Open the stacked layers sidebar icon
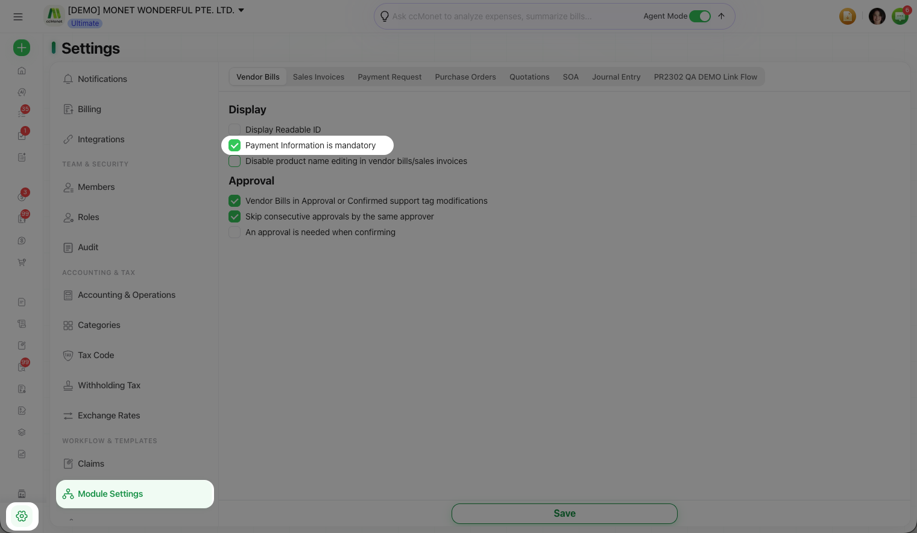Image resolution: width=917 pixels, height=533 pixels. click(x=22, y=432)
